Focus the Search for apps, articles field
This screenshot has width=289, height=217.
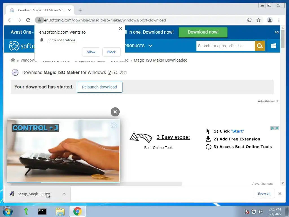pyautogui.click(x=225, y=46)
